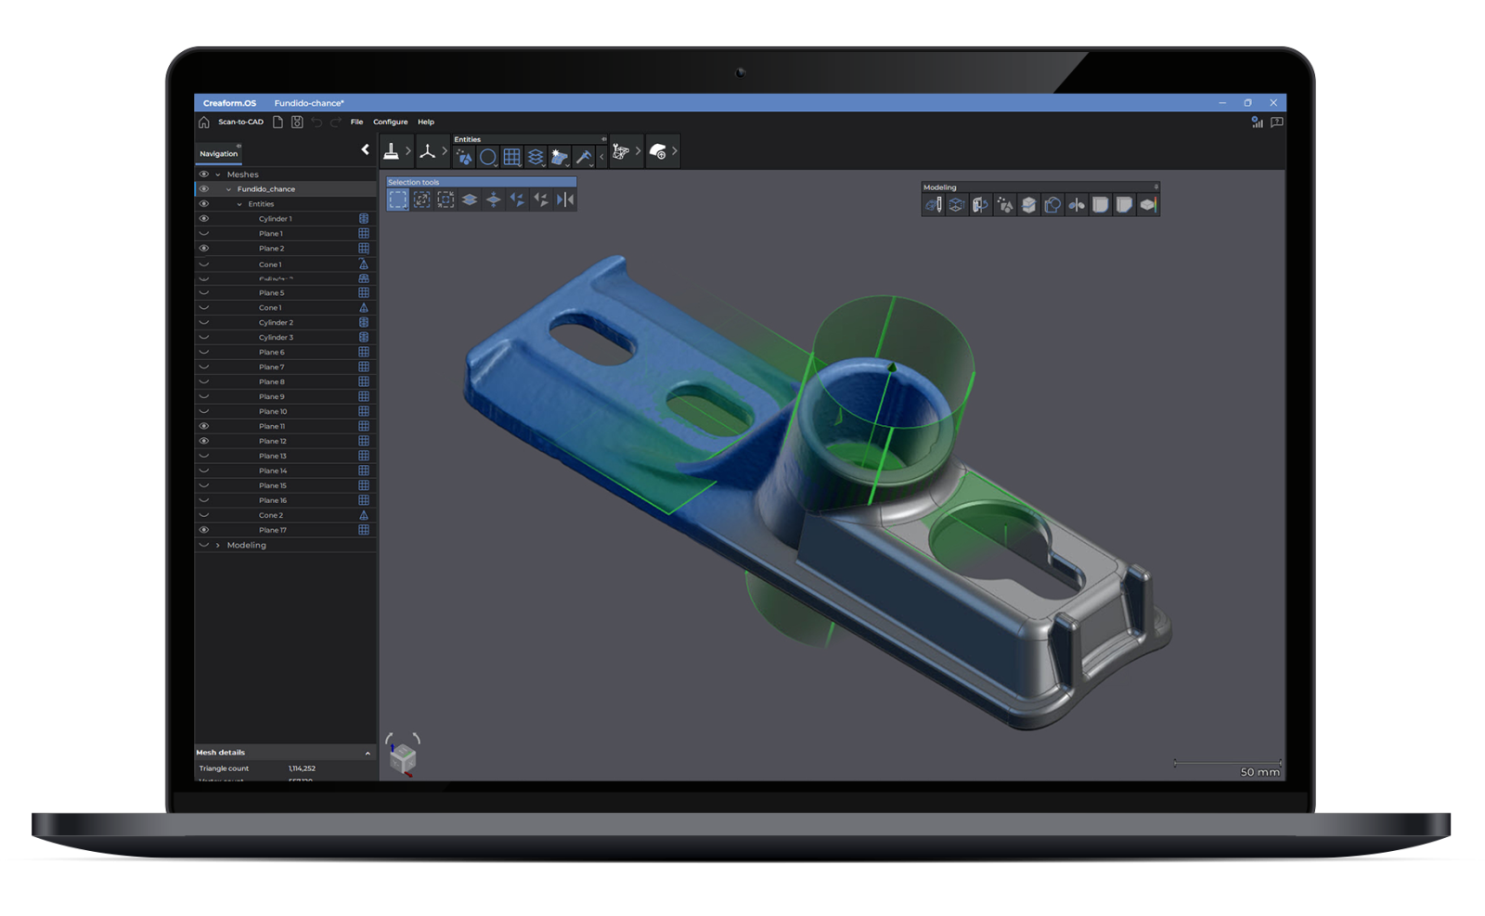Open the File menu
This screenshot has height=916, width=1485.
click(x=356, y=123)
